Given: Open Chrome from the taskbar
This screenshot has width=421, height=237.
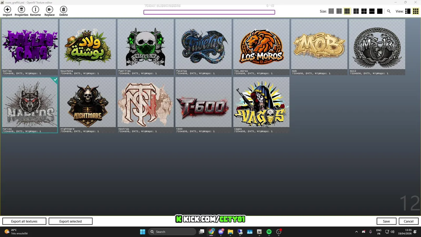Looking at the screenshot, I should [211, 232].
